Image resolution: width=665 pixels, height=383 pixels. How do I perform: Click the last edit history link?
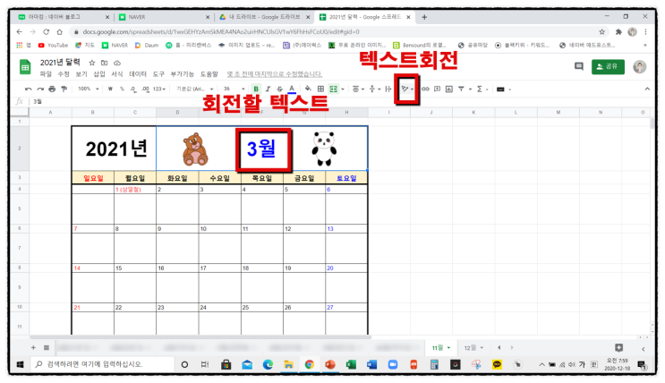[x=275, y=74]
